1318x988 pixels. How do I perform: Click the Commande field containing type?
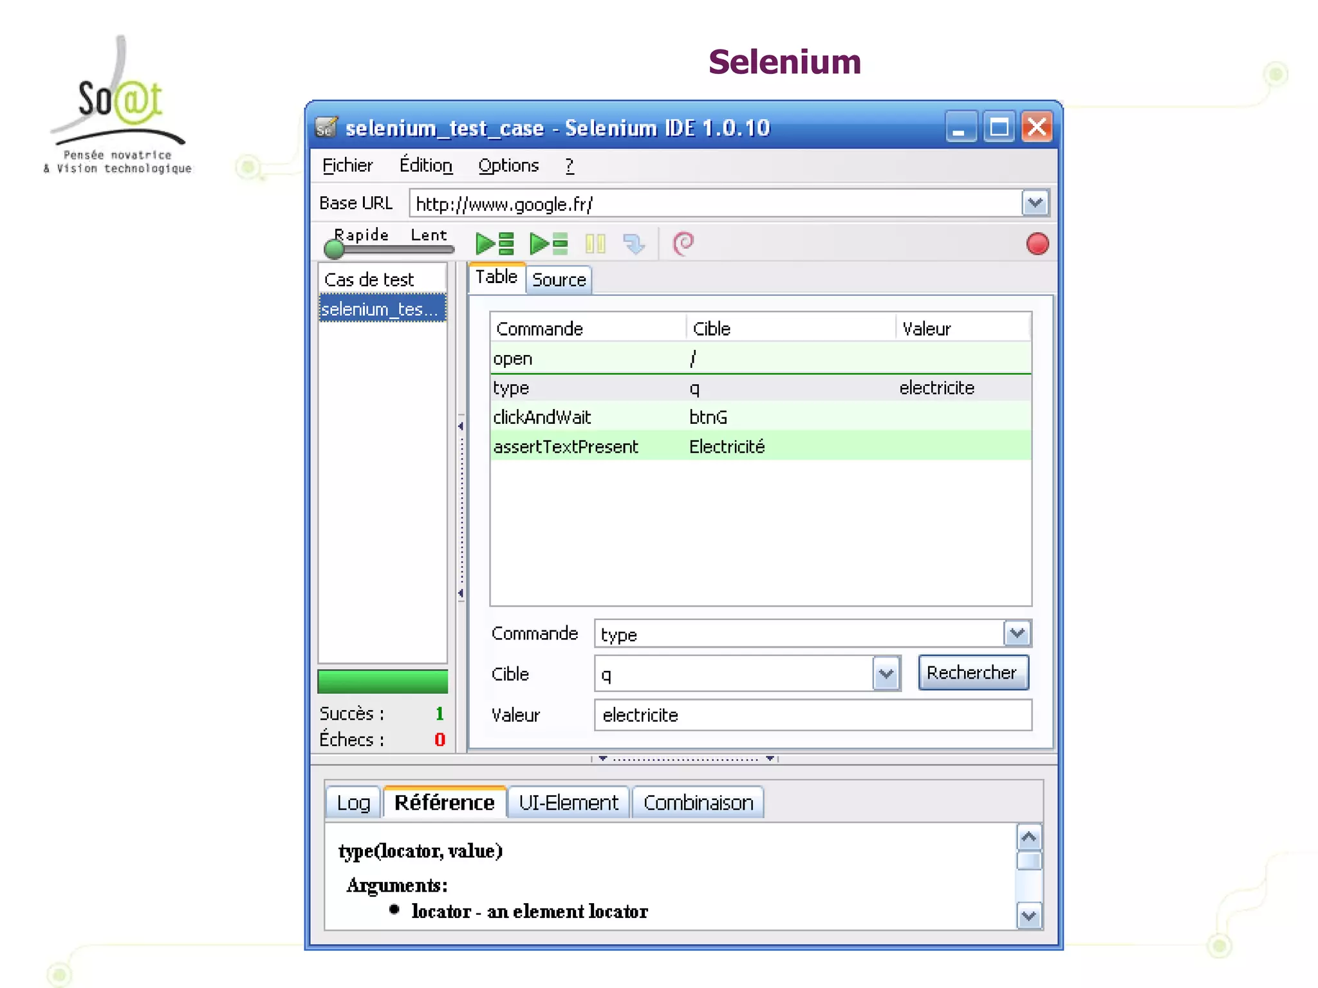[x=799, y=634]
